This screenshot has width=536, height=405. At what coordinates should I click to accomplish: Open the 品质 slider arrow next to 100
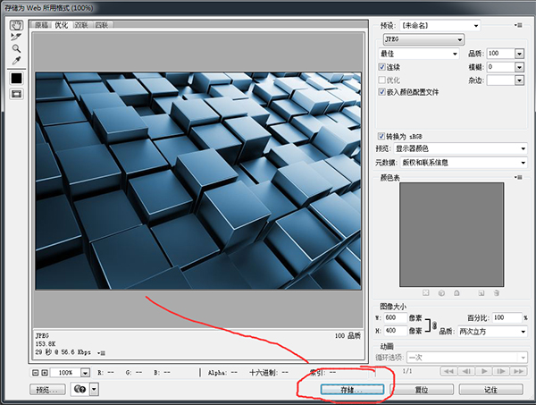520,54
